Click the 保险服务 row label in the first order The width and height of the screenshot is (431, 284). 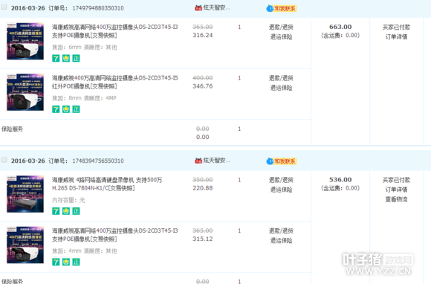click(12, 129)
